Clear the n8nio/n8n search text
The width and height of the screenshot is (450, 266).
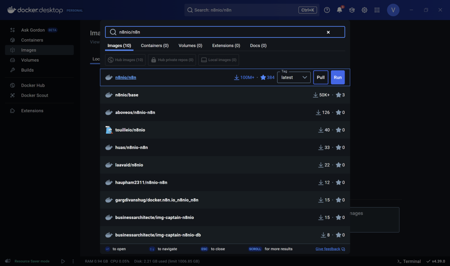click(328, 32)
